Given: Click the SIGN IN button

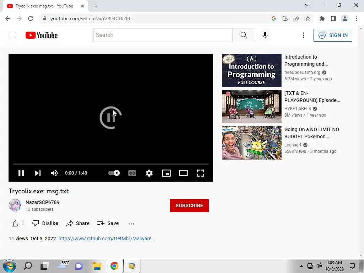Looking at the screenshot, I should (333, 35).
